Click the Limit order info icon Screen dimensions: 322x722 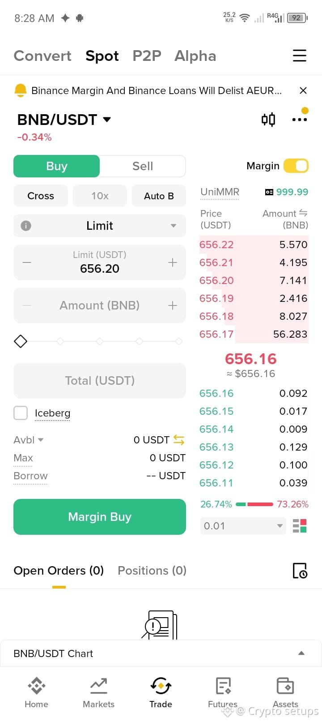(x=26, y=225)
